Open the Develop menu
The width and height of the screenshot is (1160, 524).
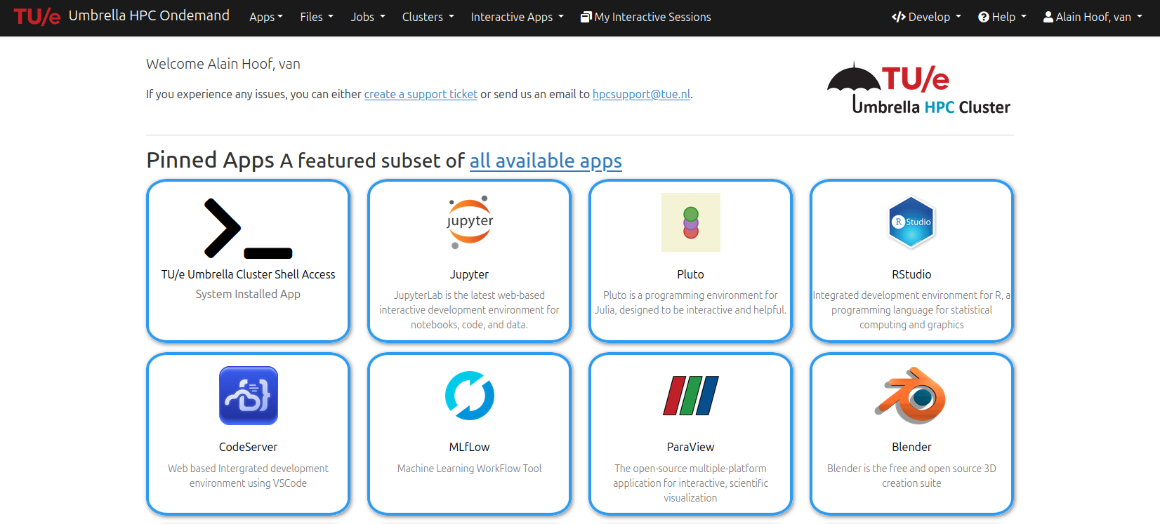pyautogui.click(x=926, y=17)
